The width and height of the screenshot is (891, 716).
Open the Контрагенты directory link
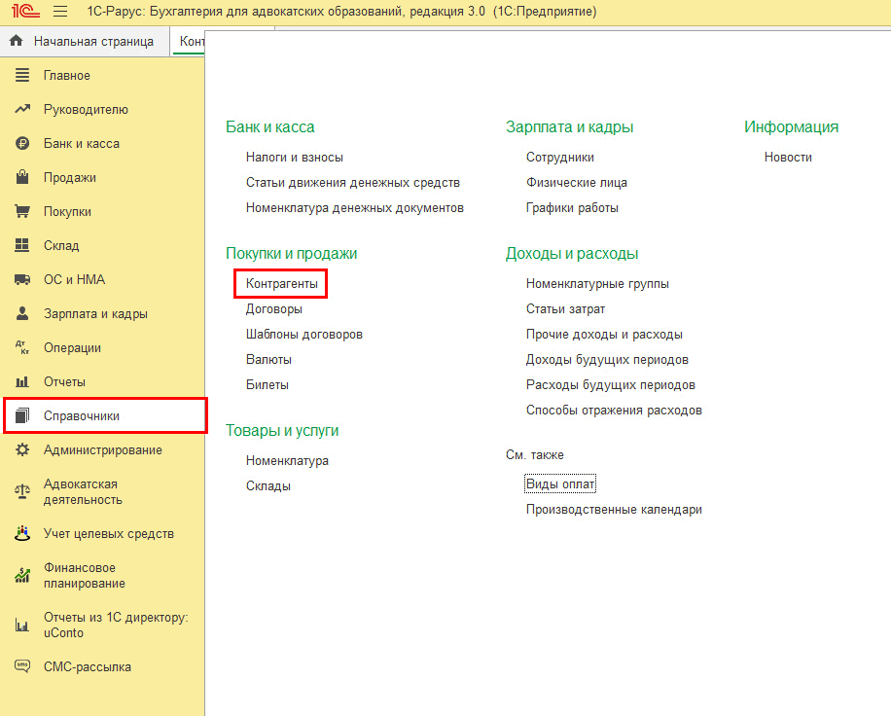pos(281,284)
